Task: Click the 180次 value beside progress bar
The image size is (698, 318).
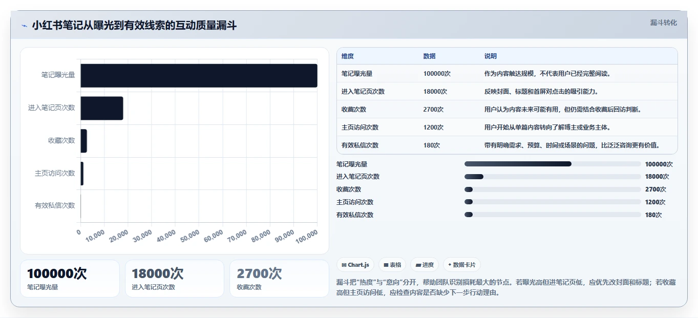Action: tap(653, 215)
